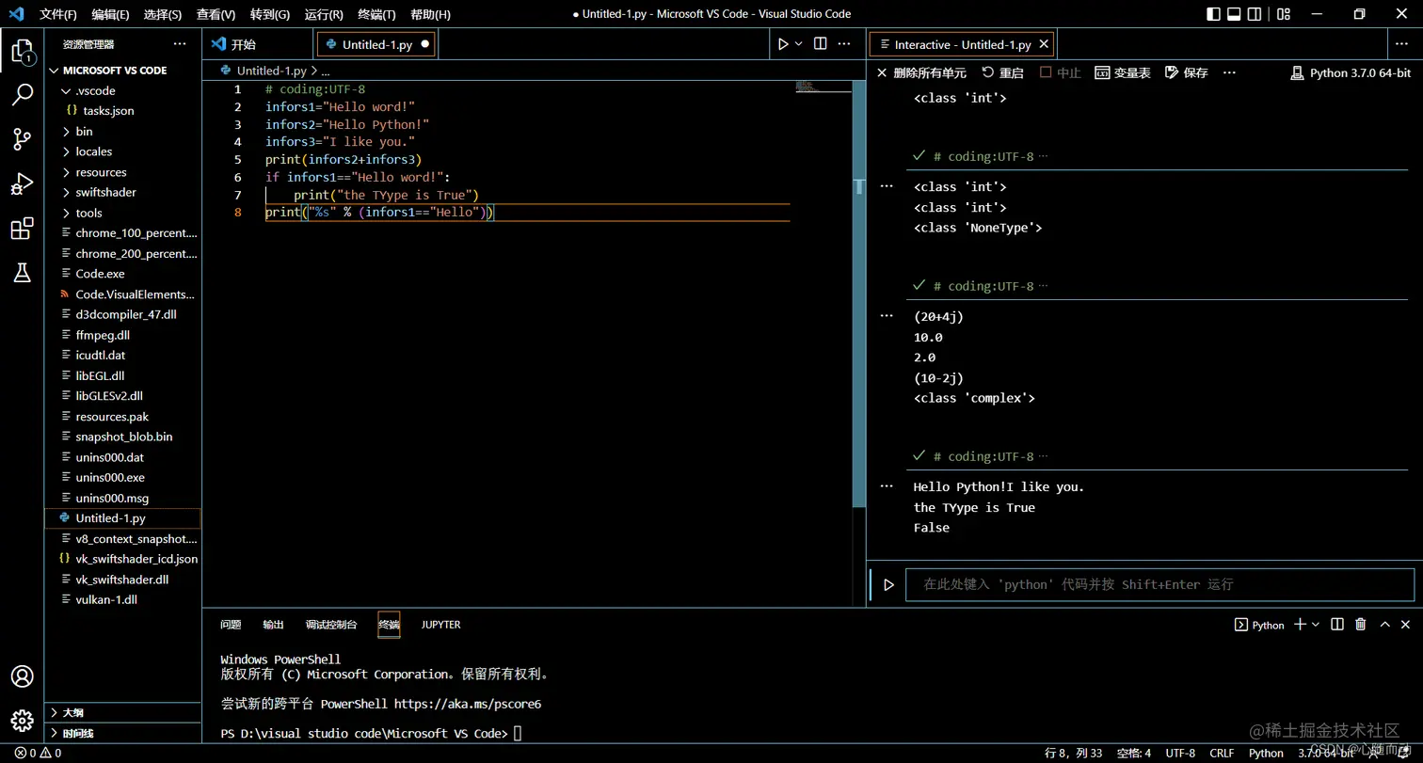Screen dimensions: 1423x763
Task: Open the Search view in activity bar
Action: (x=22, y=95)
